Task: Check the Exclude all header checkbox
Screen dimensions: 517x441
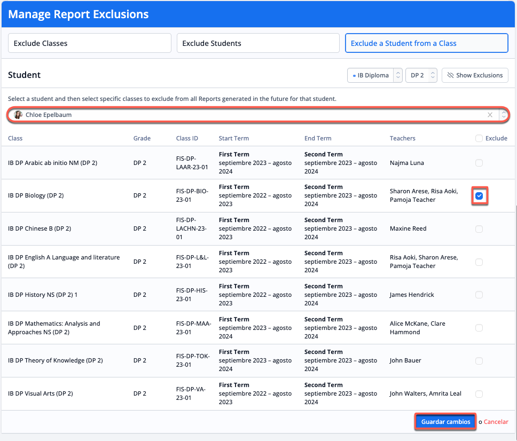Action: pyautogui.click(x=479, y=138)
